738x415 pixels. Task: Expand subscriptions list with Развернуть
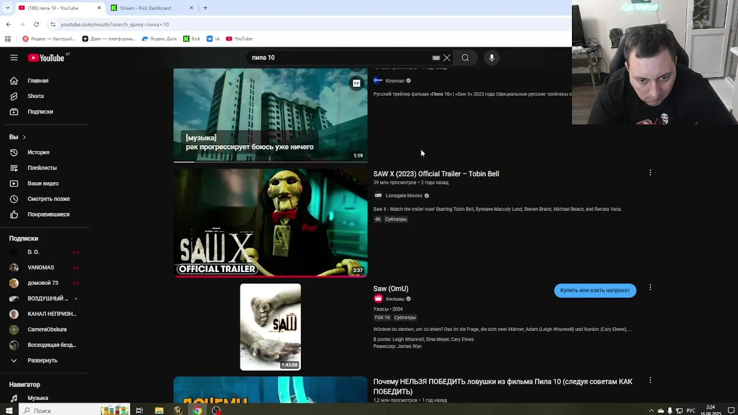[42, 360]
